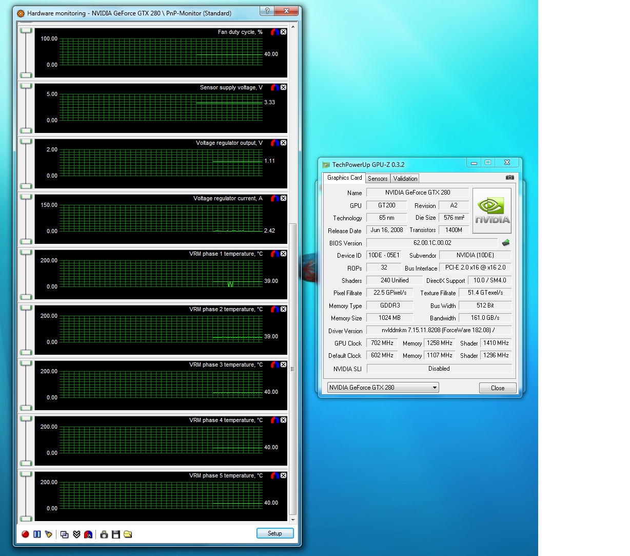Image resolution: width=630 pixels, height=556 pixels.
Task: Save monitoring data with the floppy disk icon
Action: tap(116, 534)
